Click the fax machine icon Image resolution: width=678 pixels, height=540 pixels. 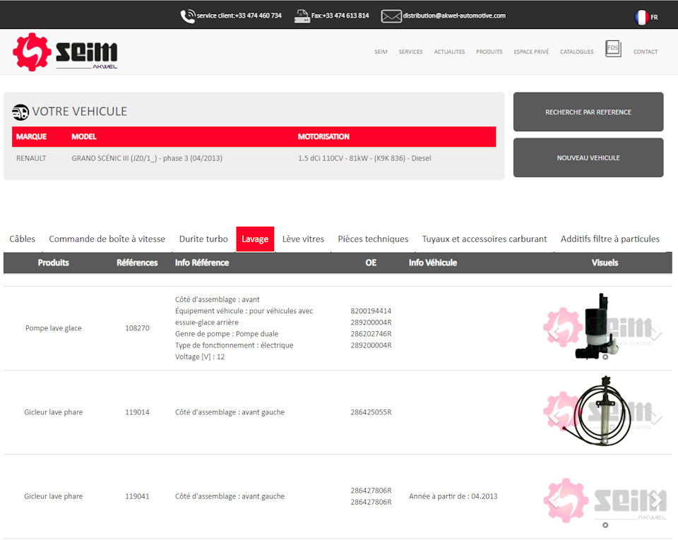tap(302, 16)
